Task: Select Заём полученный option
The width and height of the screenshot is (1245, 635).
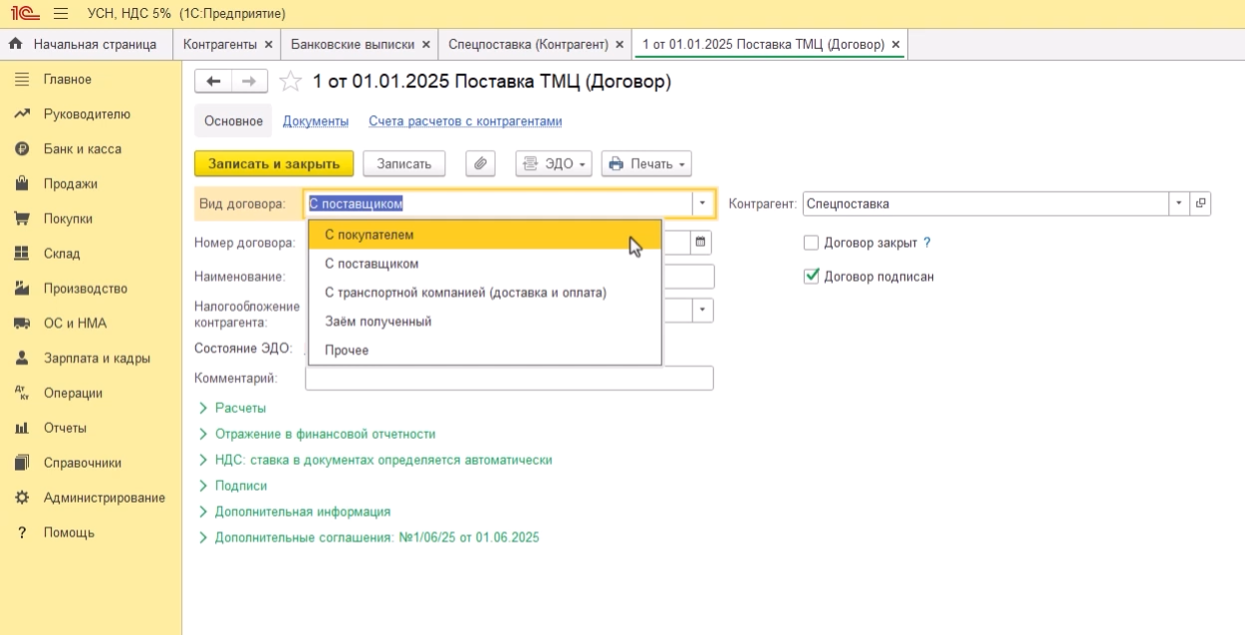Action: [377, 321]
